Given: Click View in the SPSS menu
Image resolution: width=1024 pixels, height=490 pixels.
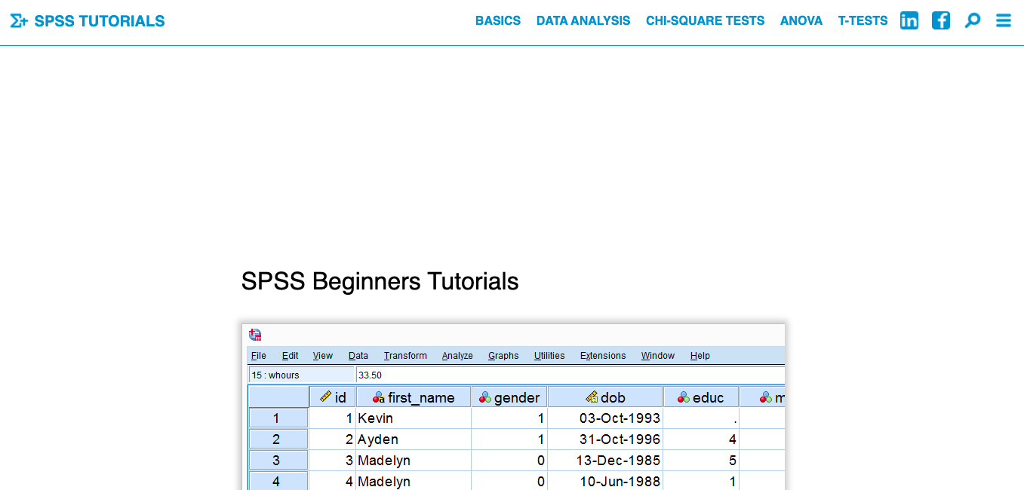Looking at the screenshot, I should click(x=323, y=356).
